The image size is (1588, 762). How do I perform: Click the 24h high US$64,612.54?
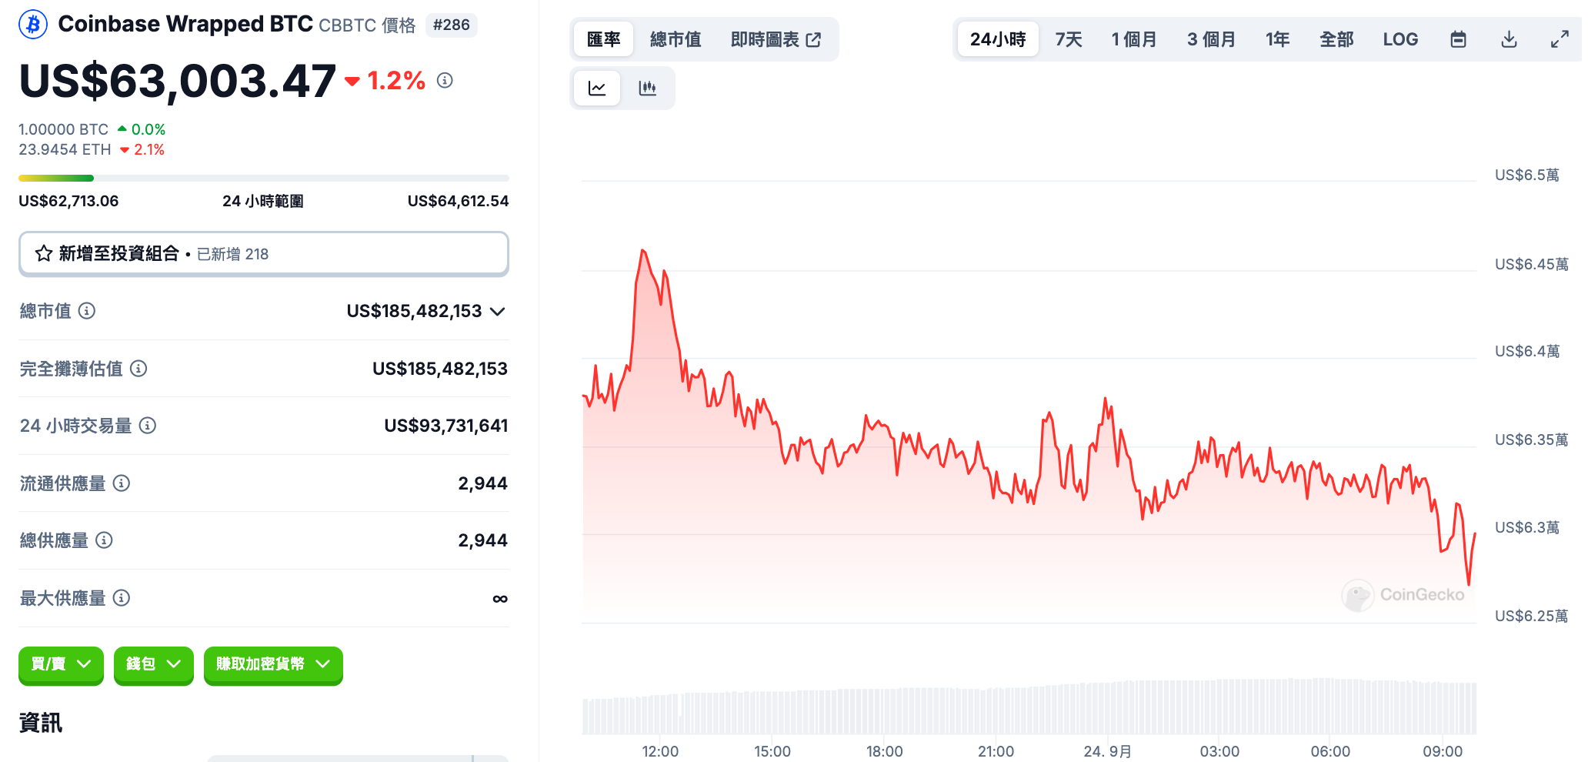[x=458, y=201]
